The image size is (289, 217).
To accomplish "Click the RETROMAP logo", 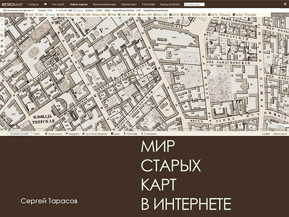I will (12, 4).
